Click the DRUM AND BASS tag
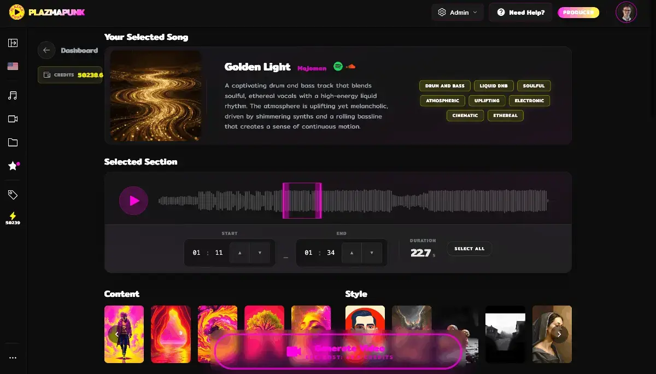Viewport: 656px width, 374px height. tap(445, 86)
